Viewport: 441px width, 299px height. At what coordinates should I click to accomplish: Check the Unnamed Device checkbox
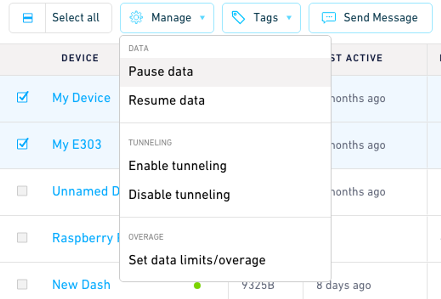coord(22,191)
